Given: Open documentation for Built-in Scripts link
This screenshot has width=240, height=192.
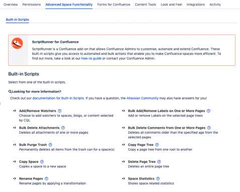Looking at the screenshot, I should click(58, 98).
